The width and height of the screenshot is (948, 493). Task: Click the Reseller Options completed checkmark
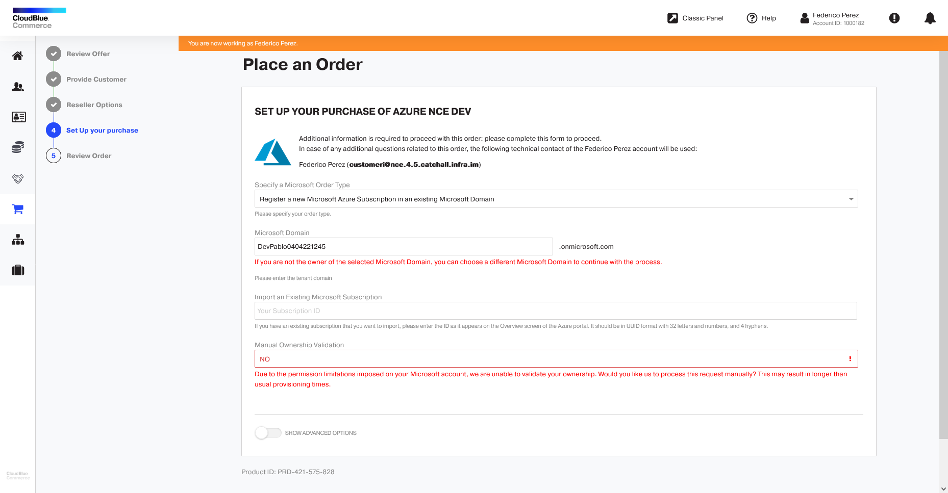[x=54, y=105]
